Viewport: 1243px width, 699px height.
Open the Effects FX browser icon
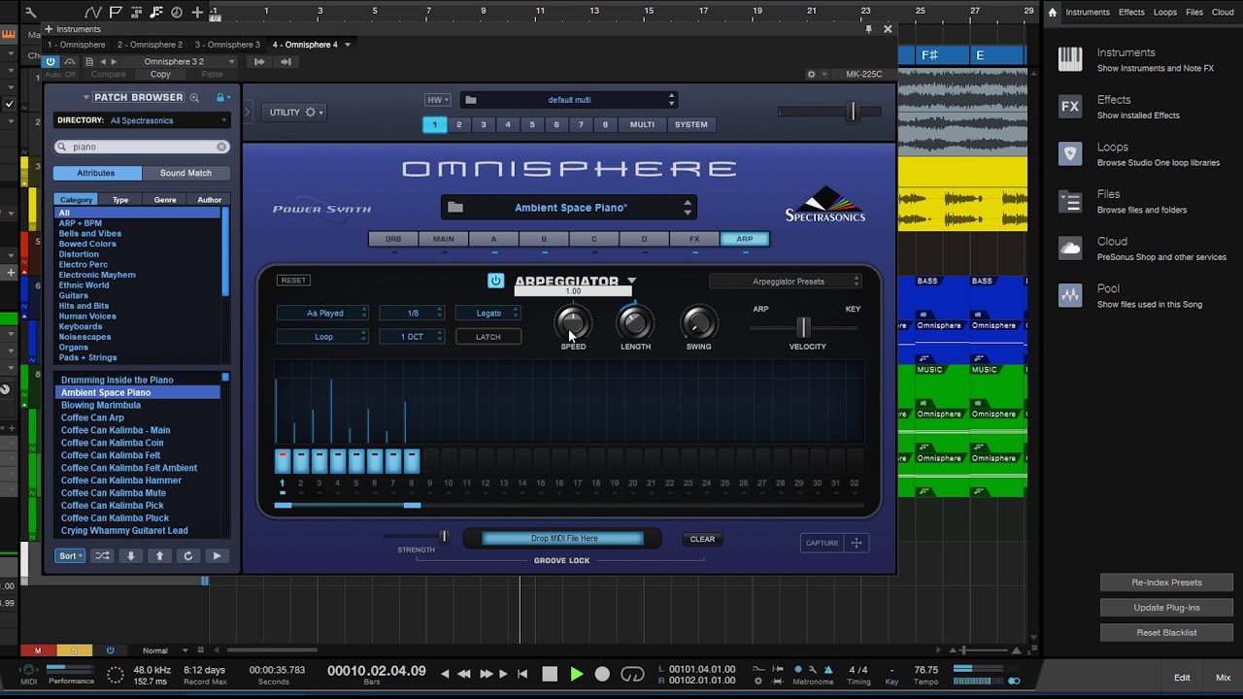click(x=1070, y=107)
